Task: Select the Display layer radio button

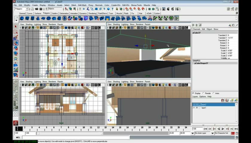Action: click(x=193, y=93)
